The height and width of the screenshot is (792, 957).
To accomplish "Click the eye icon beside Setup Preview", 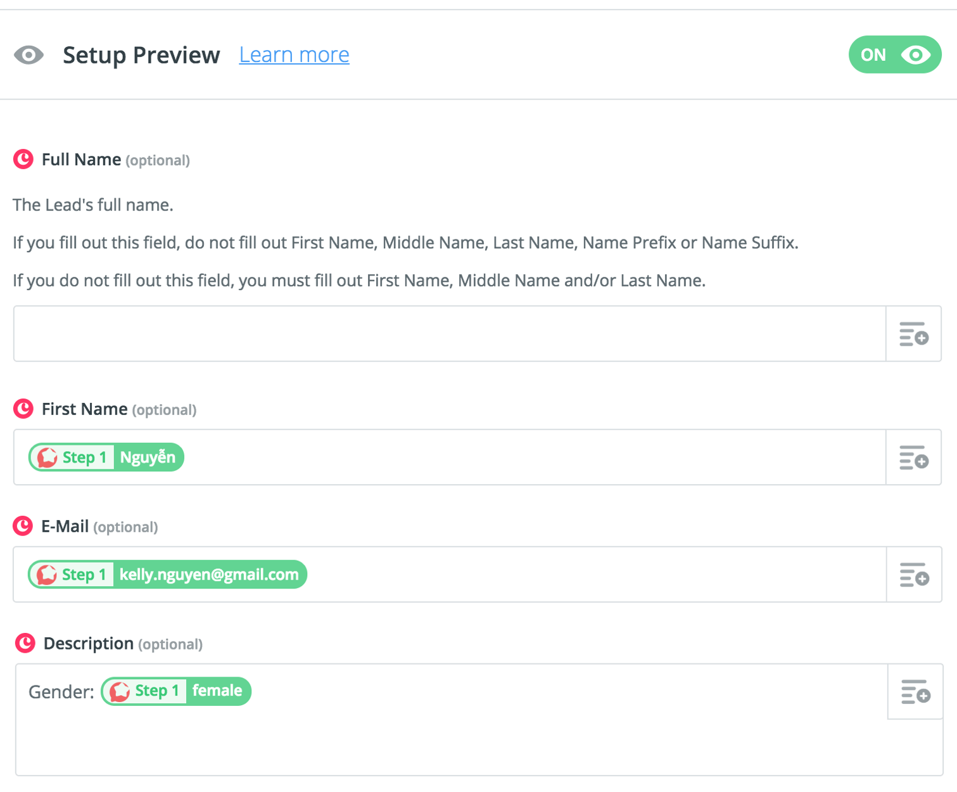I will point(29,55).
